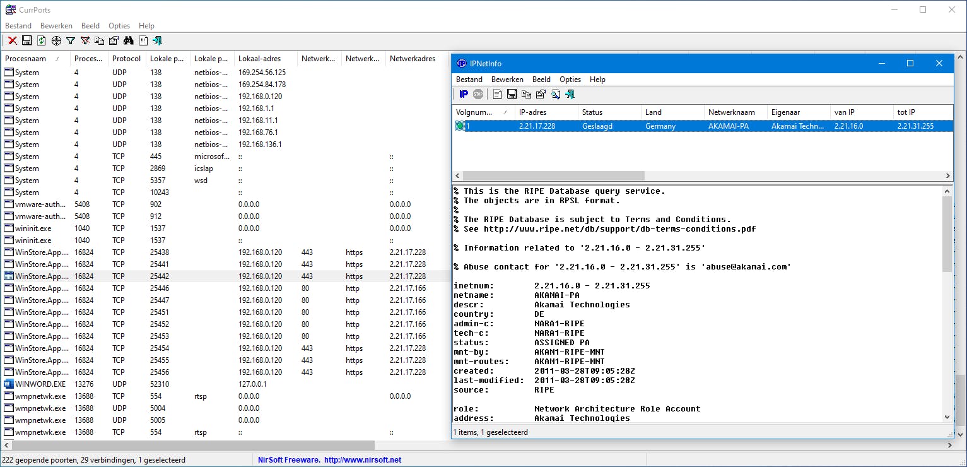Screen dimensions: 967x467
Task: Click the crosshair target icon in CurrPorts
Action: (56, 40)
